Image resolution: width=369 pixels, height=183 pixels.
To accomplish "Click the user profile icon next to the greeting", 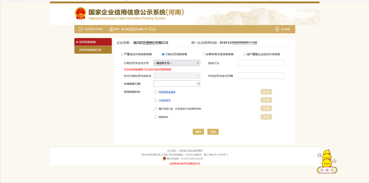I will (x=111, y=29).
